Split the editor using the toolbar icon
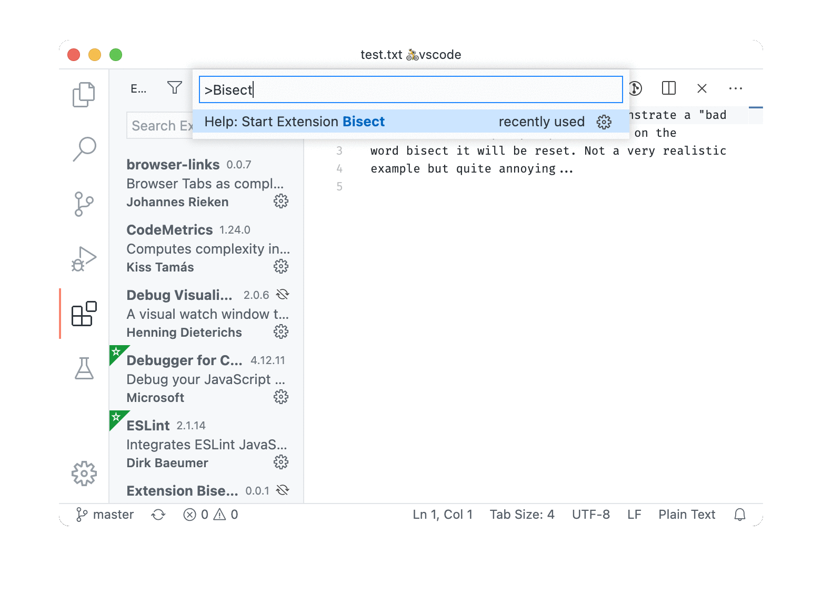 point(668,88)
